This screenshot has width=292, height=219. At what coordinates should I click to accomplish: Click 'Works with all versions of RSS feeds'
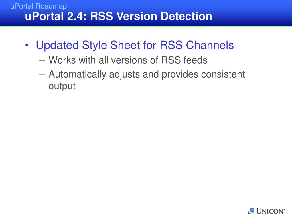pyautogui.click(x=128, y=60)
